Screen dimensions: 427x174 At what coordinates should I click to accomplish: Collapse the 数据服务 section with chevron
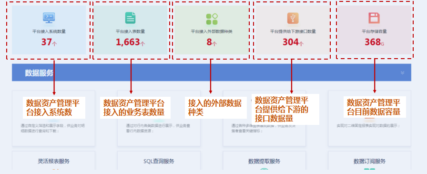pos(402,73)
